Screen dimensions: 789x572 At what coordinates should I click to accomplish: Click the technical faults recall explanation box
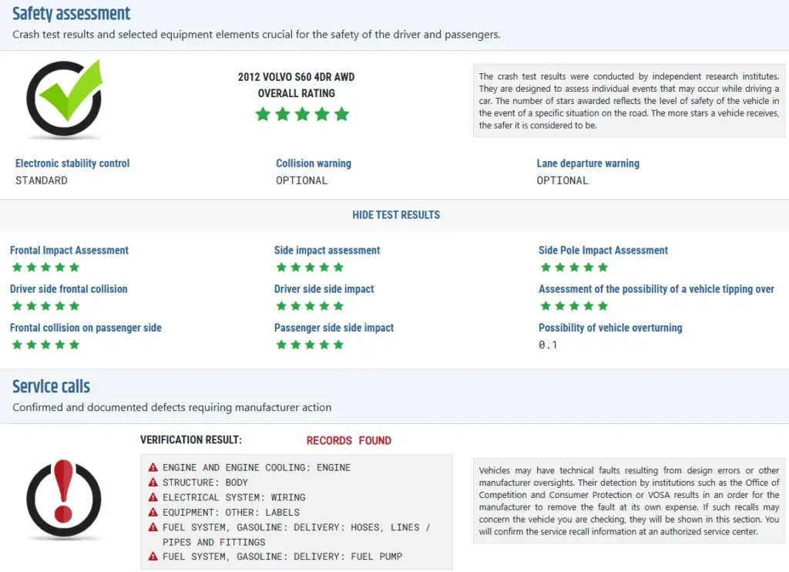(629, 500)
